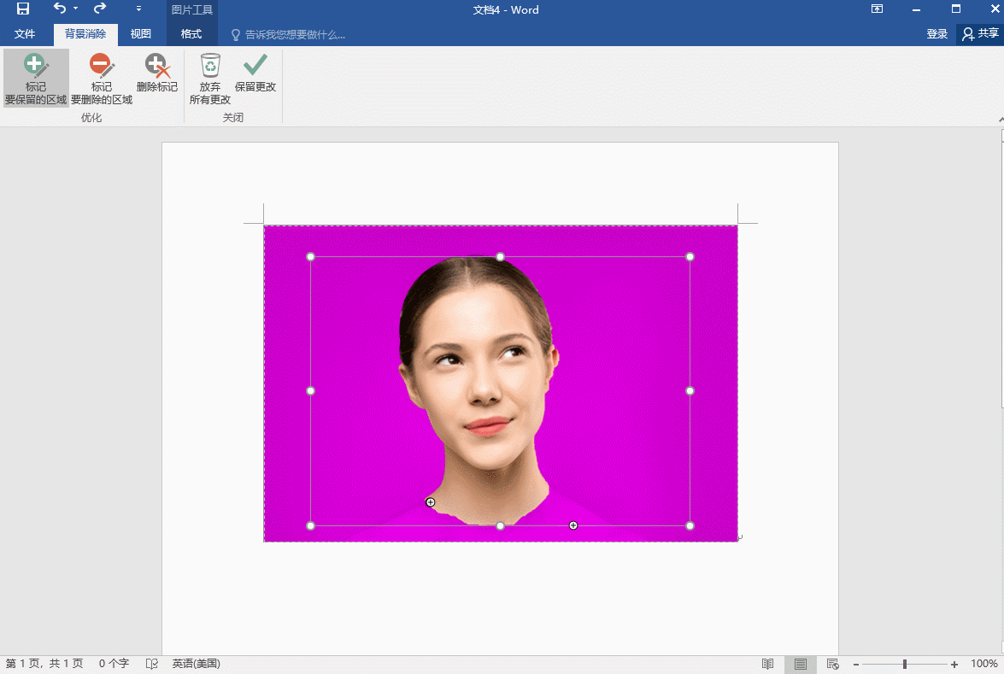Maximize the Word window
The height and width of the screenshot is (674, 1004).
(956, 9)
